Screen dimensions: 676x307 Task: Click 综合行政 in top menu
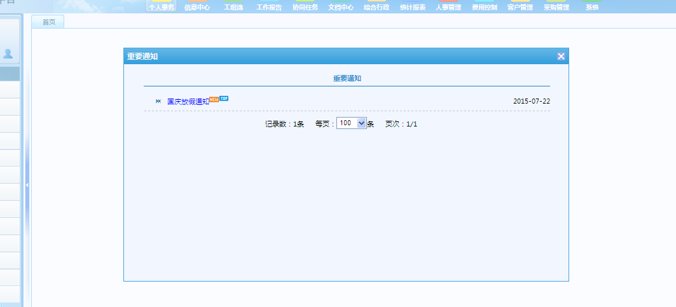point(376,8)
